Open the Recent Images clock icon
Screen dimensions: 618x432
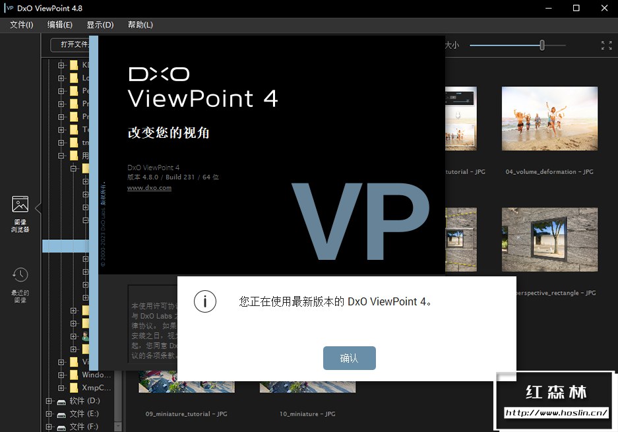pyautogui.click(x=20, y=275)
